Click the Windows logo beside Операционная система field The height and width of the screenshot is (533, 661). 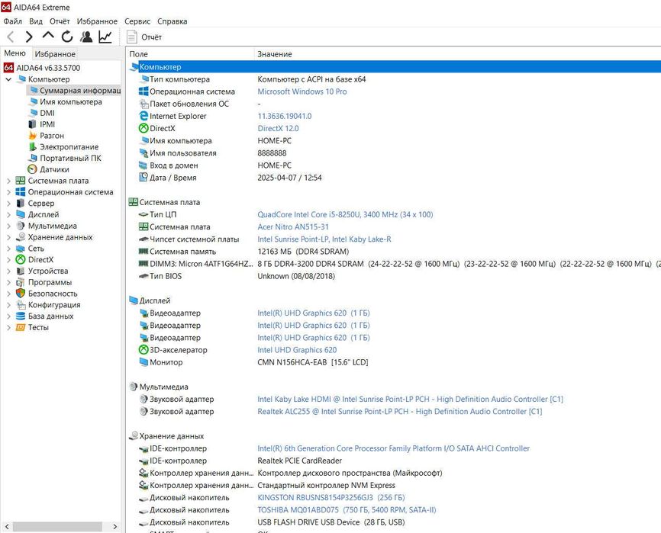click(143, 92)
